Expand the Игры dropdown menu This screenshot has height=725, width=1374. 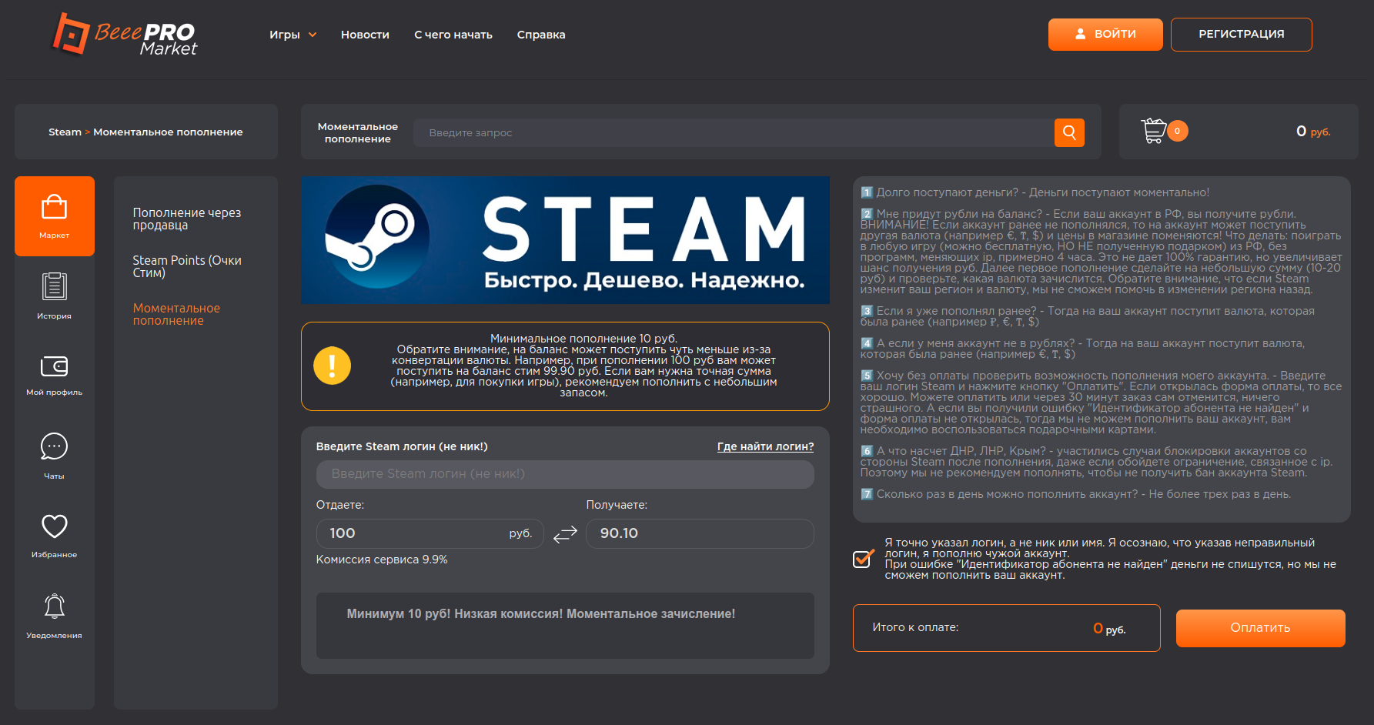click(x=293, y=35)
